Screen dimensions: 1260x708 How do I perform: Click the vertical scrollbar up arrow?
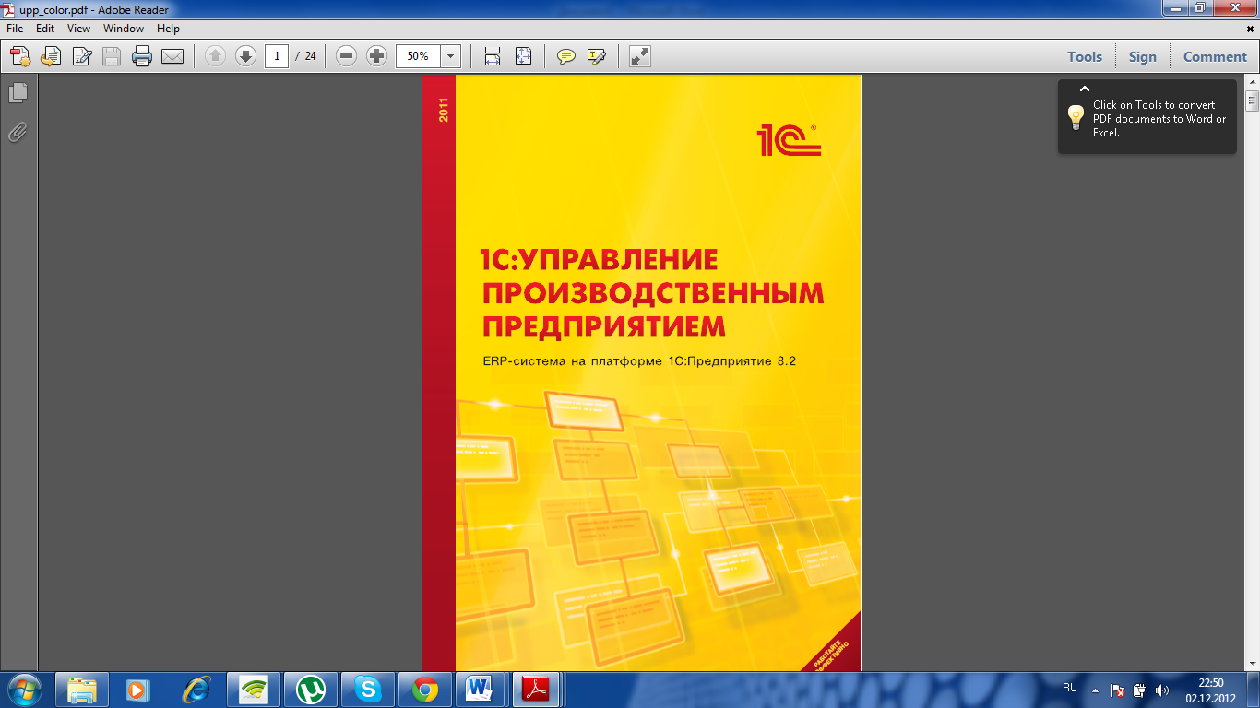point(1252,82)
